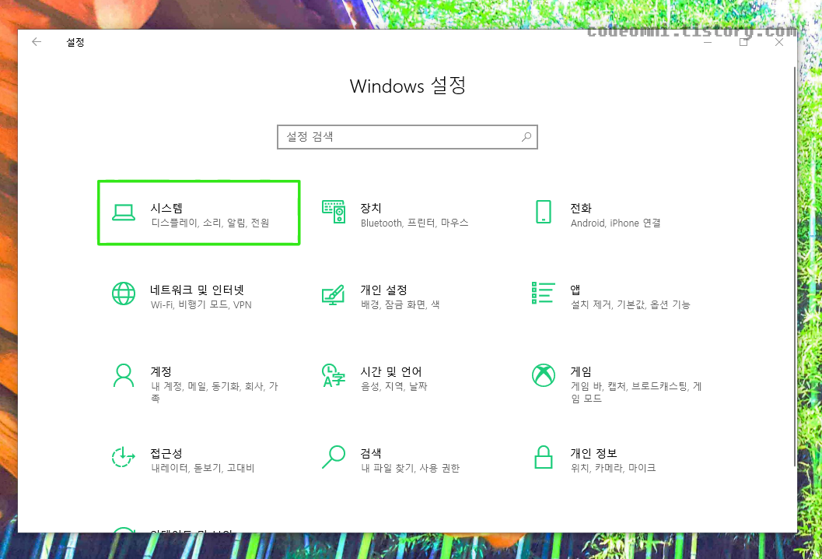Viewport: 822px width, 559px height.
Task: Click the 개인 정보 title
Action: click(594, 453)
